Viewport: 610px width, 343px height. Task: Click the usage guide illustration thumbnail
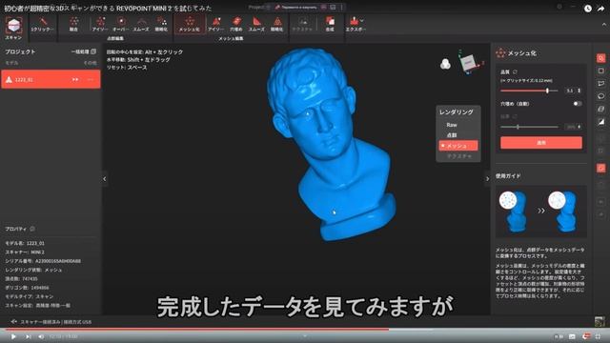(540, 212)
